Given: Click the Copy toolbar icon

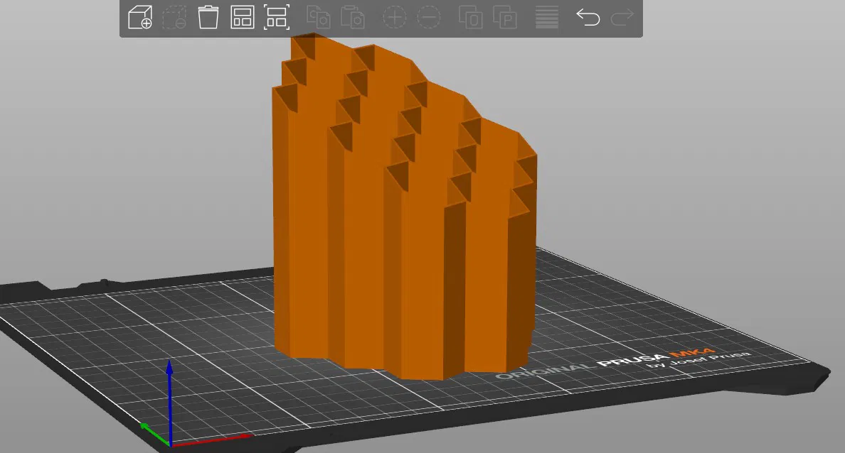Looking at the screenshot, I should coord(319,17).
